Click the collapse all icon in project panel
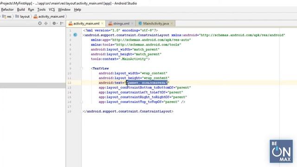Viewport: 297px width, 167px height. tap(46, 23)
